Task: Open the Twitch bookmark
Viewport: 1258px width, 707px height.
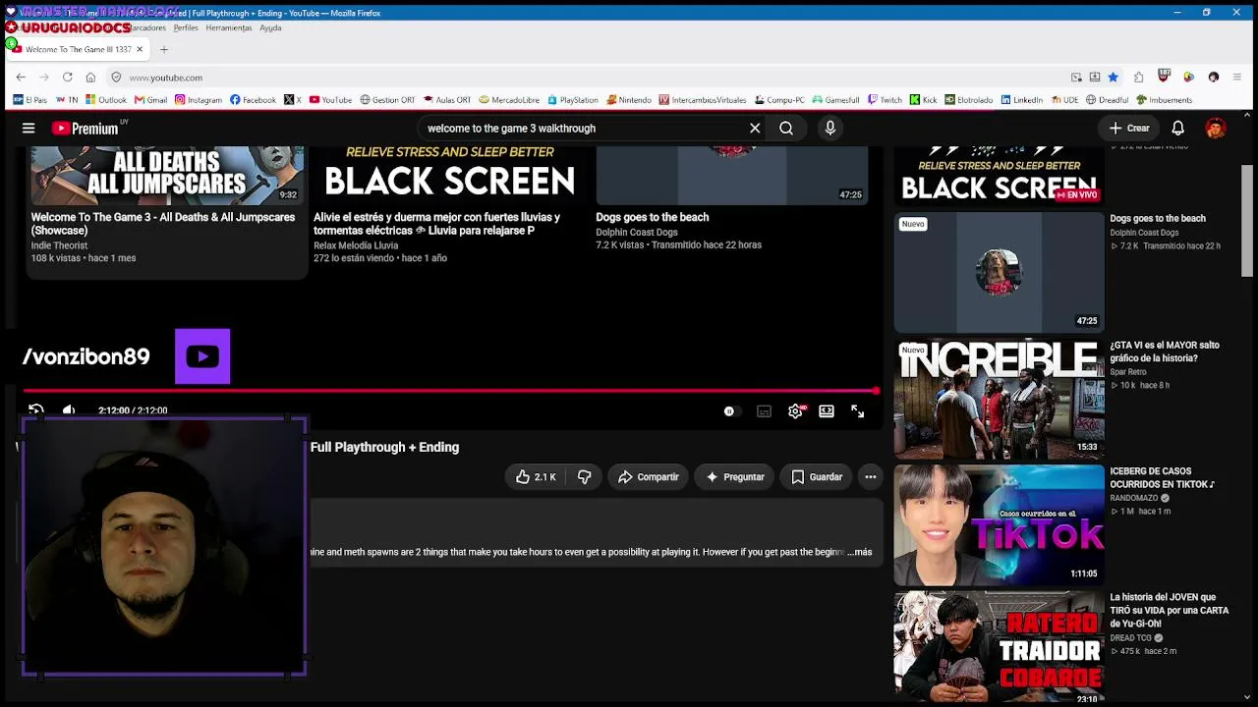Action: click(885, 100)
